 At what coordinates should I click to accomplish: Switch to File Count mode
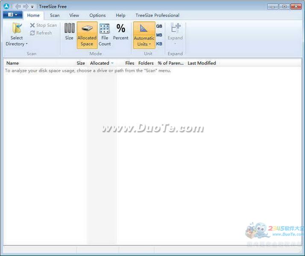(105, 35)
